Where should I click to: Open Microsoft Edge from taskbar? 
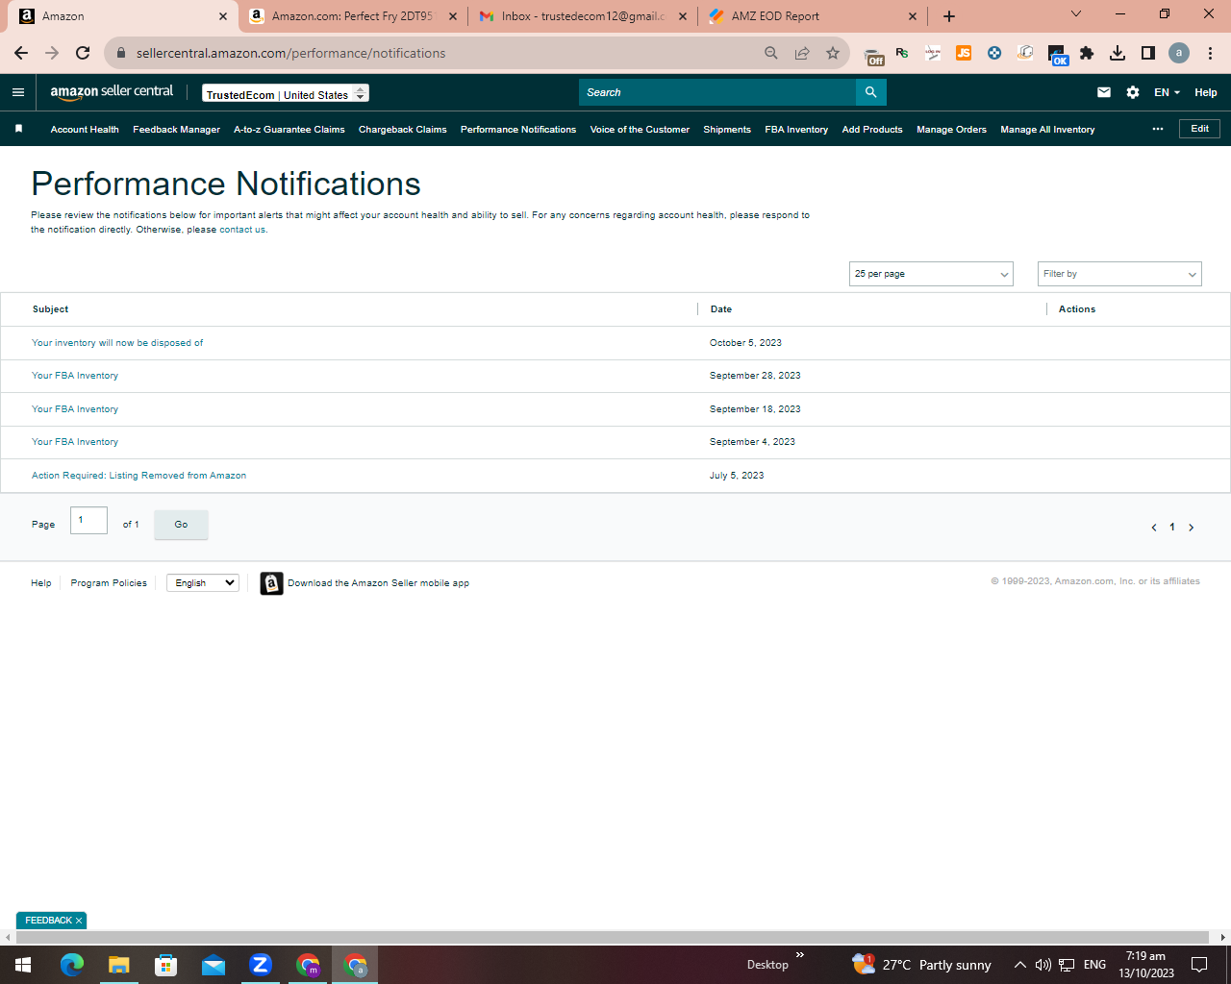(x=72, y=965)
